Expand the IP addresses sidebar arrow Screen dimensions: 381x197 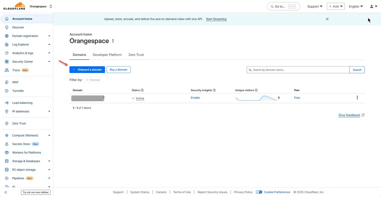pyautogui.click(x=49, y=111)
